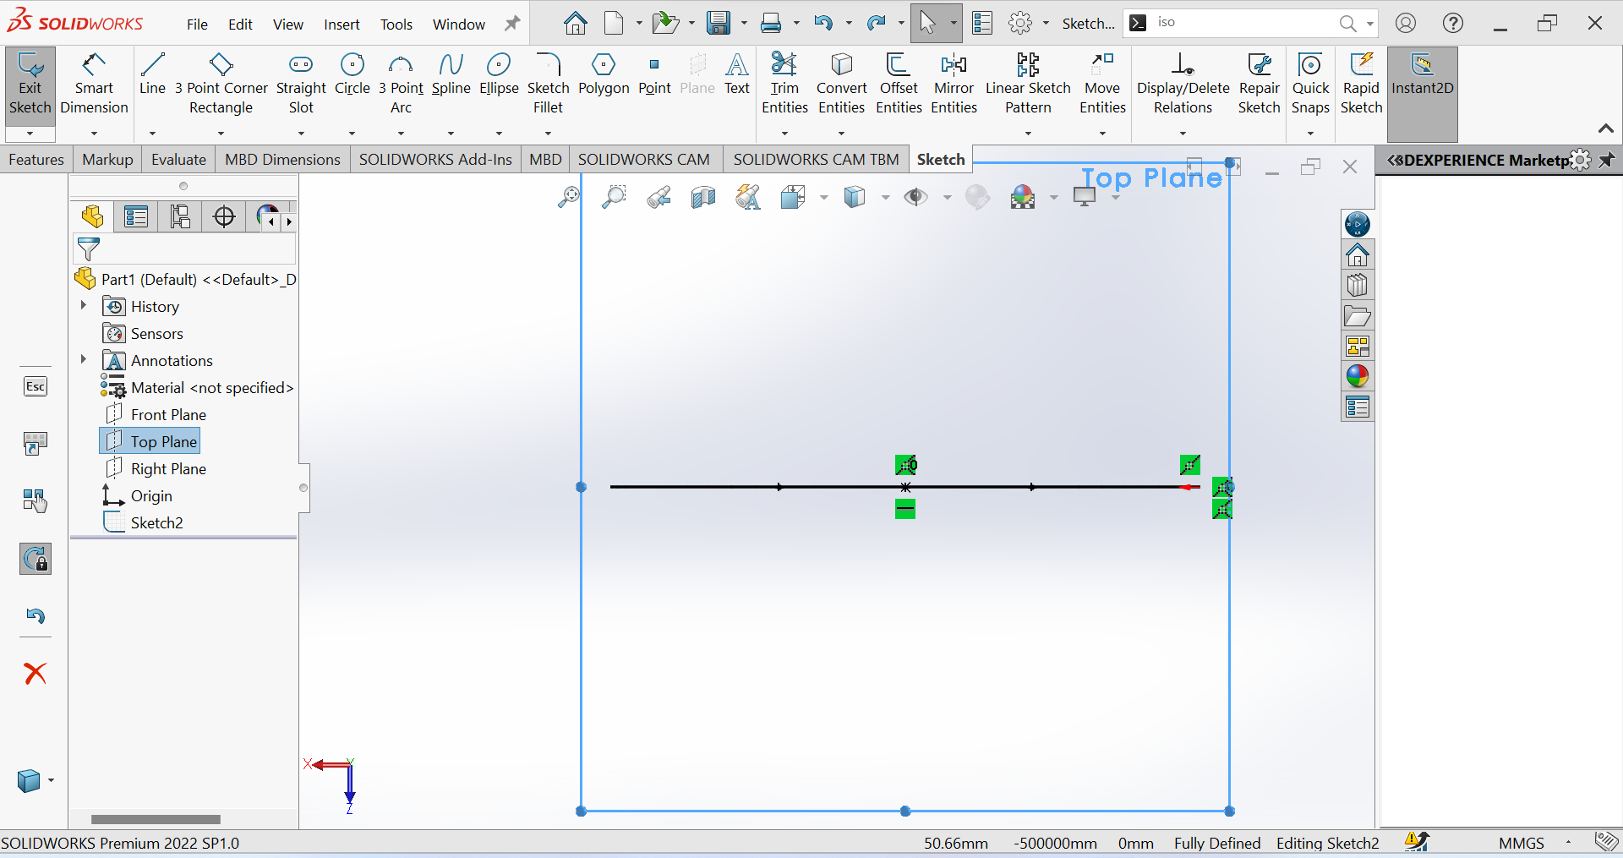The image size is (1623, 858).
Task: Click Section View icon
Action: [x=703, y=197]
